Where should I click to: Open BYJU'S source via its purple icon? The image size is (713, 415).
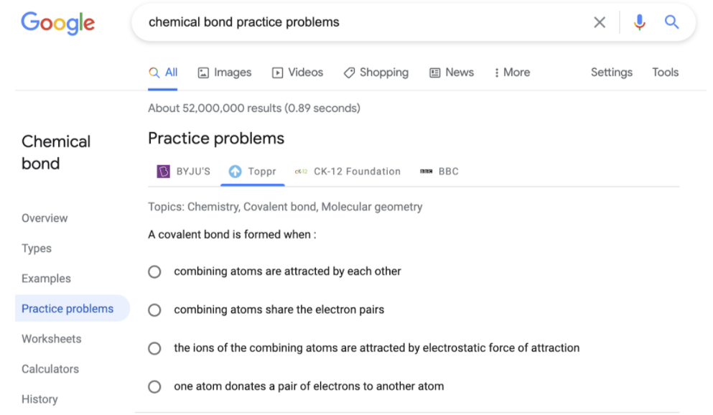pos(164,172)
